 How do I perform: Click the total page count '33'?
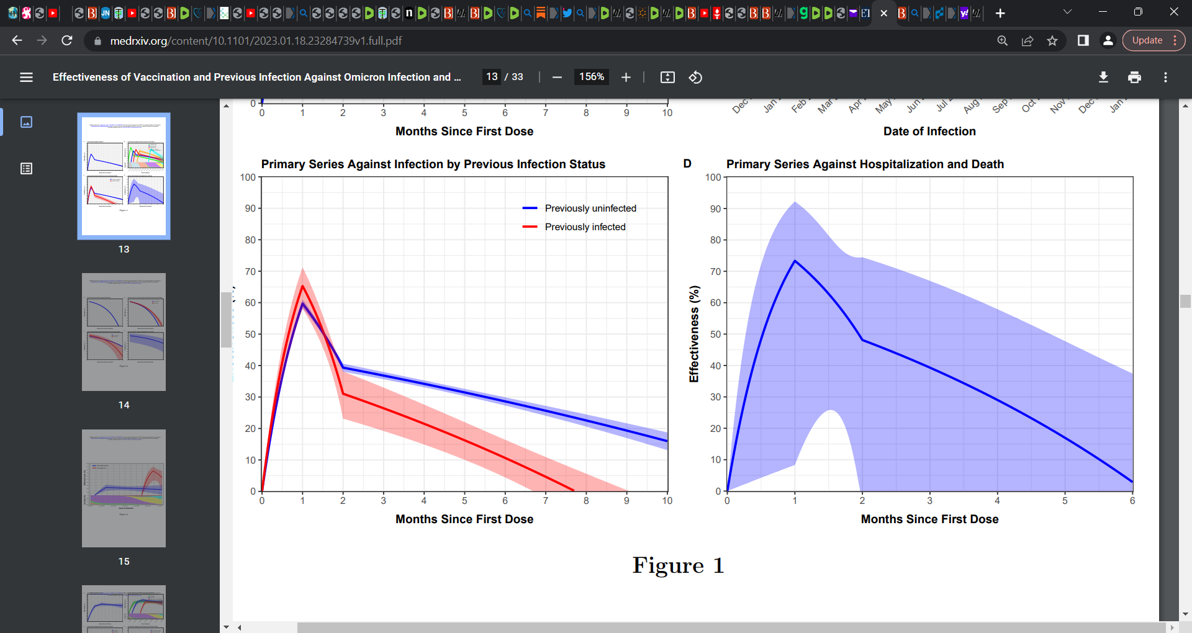tap(517, 77)
